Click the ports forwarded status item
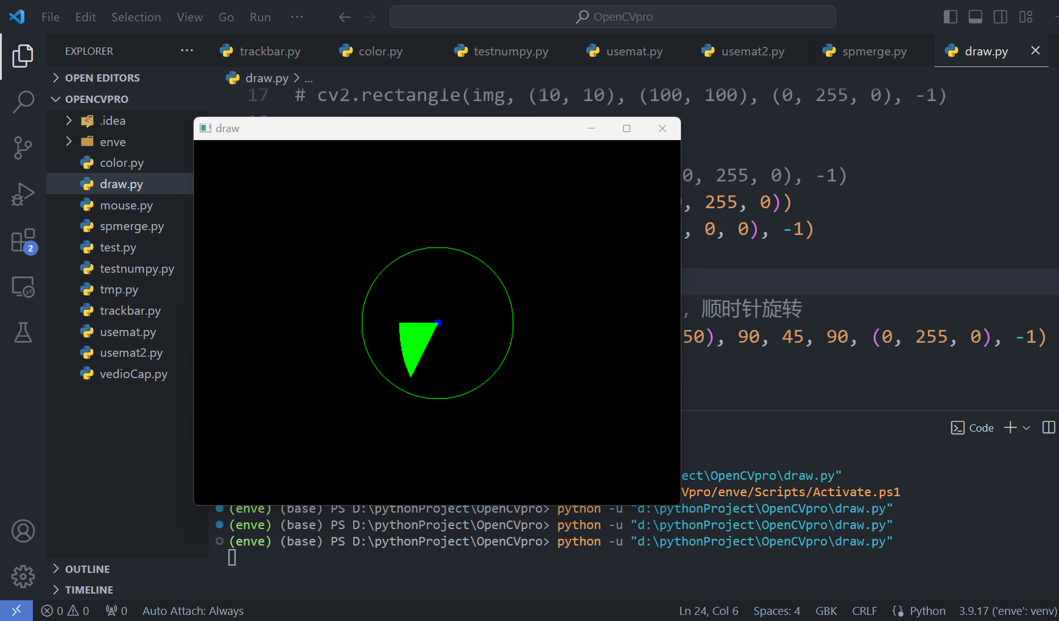Screen dimensions: 1059x621 click(x=116, y=611)
